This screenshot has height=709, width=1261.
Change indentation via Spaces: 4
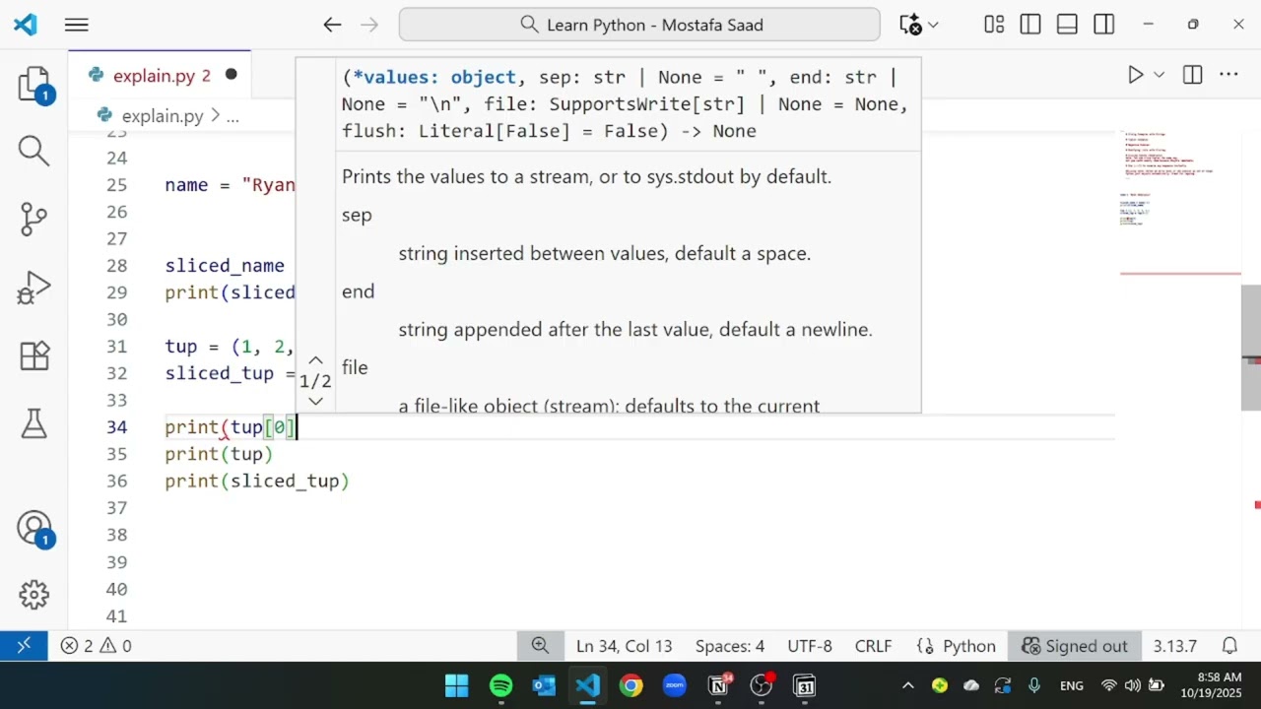tap(730, 646)
